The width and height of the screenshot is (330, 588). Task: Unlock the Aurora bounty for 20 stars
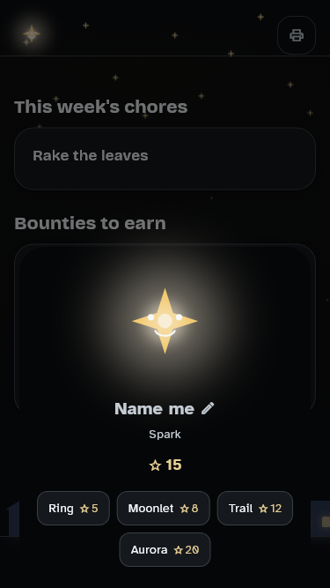(165, 550)
